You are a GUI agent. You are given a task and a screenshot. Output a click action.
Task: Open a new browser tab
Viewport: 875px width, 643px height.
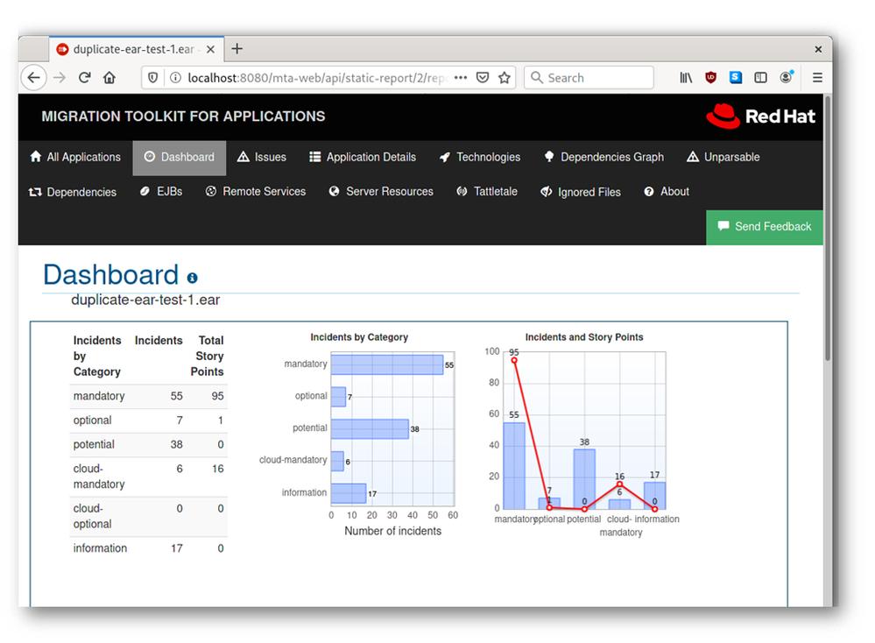click(237, 49)
